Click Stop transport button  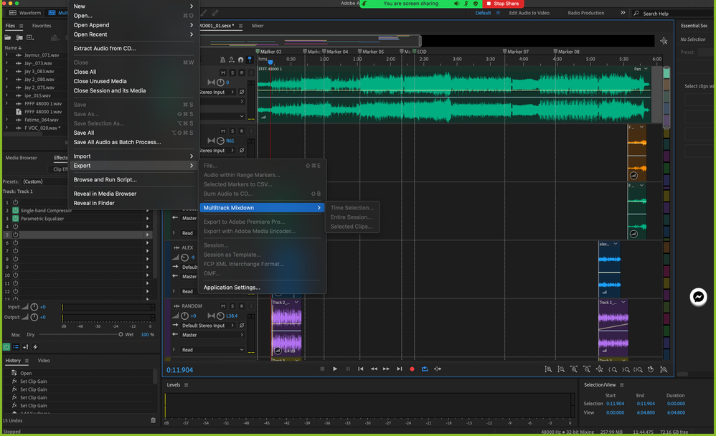click(322, 369)
